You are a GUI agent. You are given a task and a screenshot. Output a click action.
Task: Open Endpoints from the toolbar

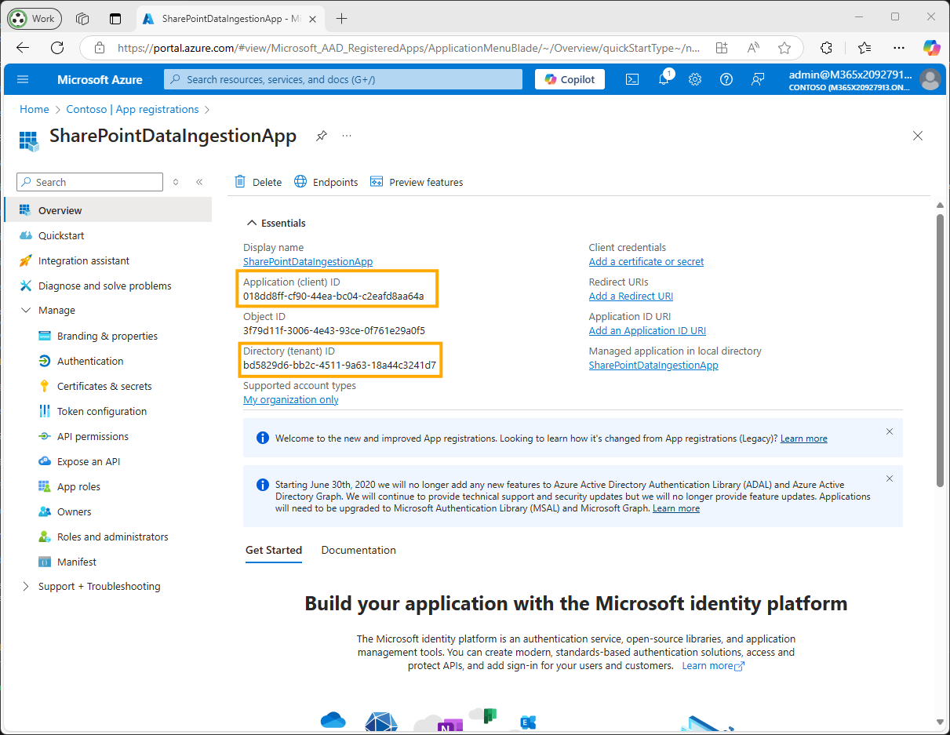326,181
